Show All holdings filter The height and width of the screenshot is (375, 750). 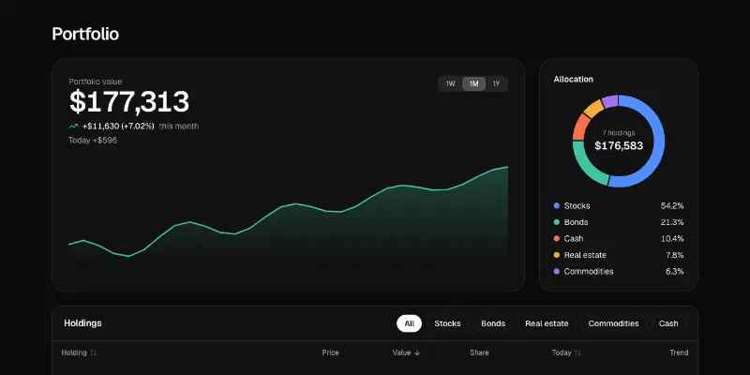[409, 323]
